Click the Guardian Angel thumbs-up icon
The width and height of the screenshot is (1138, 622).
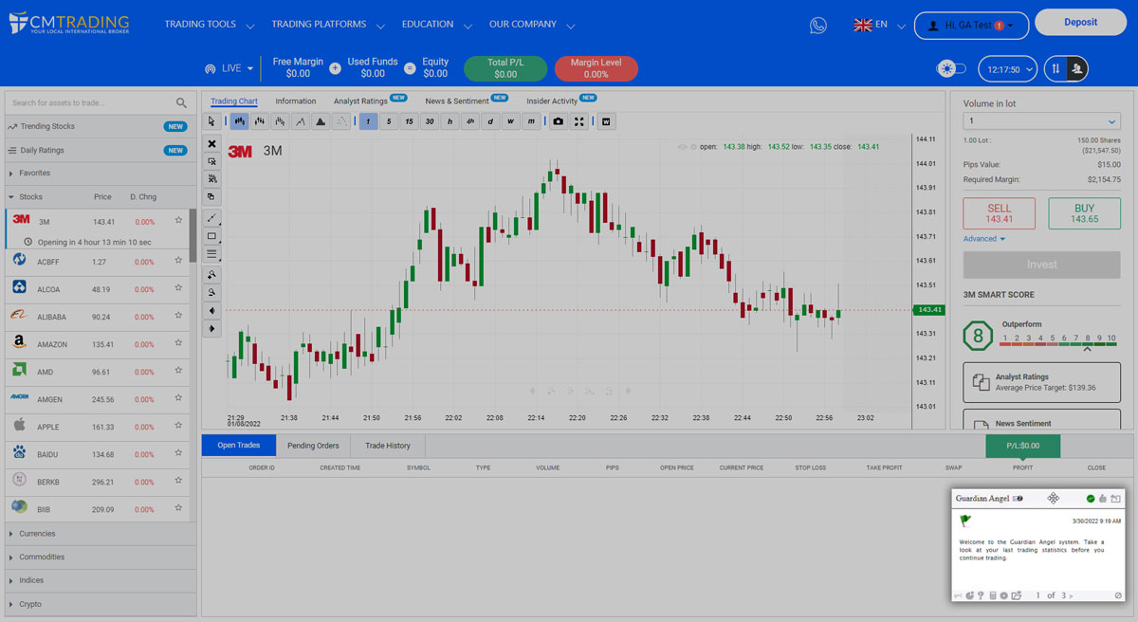tap(1103, 499)
